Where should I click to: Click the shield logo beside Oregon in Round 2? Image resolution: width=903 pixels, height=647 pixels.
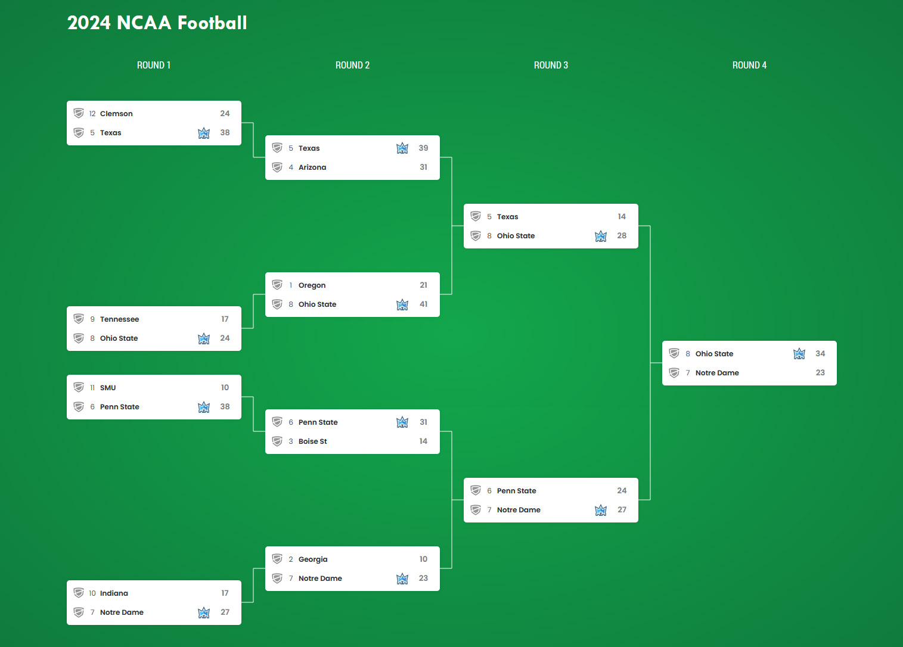pyautogui.click(x=277, y=285)
